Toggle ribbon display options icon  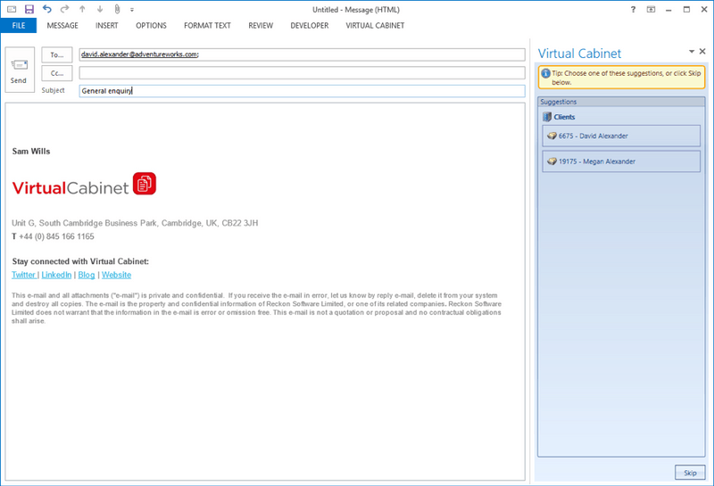(x=652, y=9)
